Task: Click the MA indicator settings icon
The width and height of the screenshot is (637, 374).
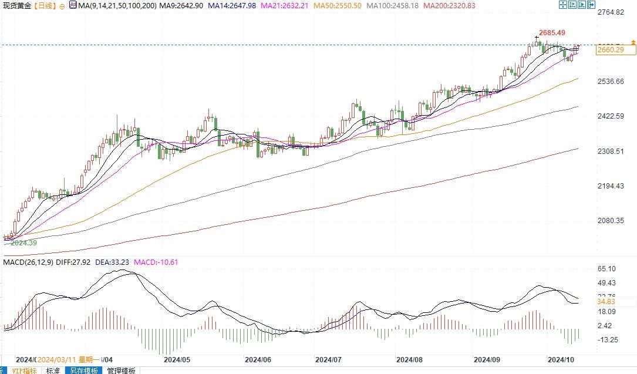Action: coord(72,5)
